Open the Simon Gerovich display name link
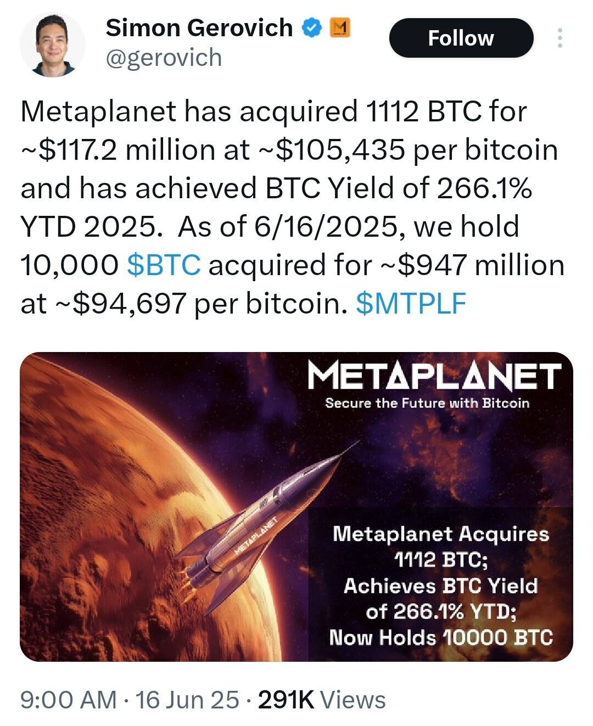593x726 pixels. click(199, 28)
